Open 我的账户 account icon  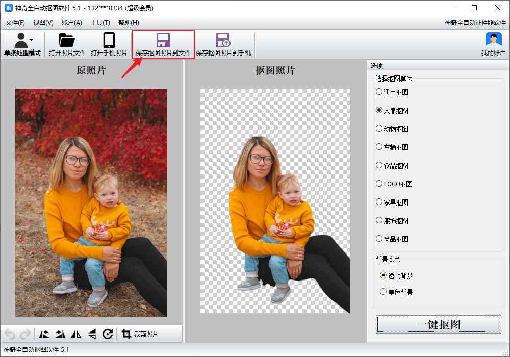493,44
